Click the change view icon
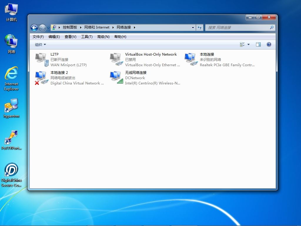 click(242, 45)
